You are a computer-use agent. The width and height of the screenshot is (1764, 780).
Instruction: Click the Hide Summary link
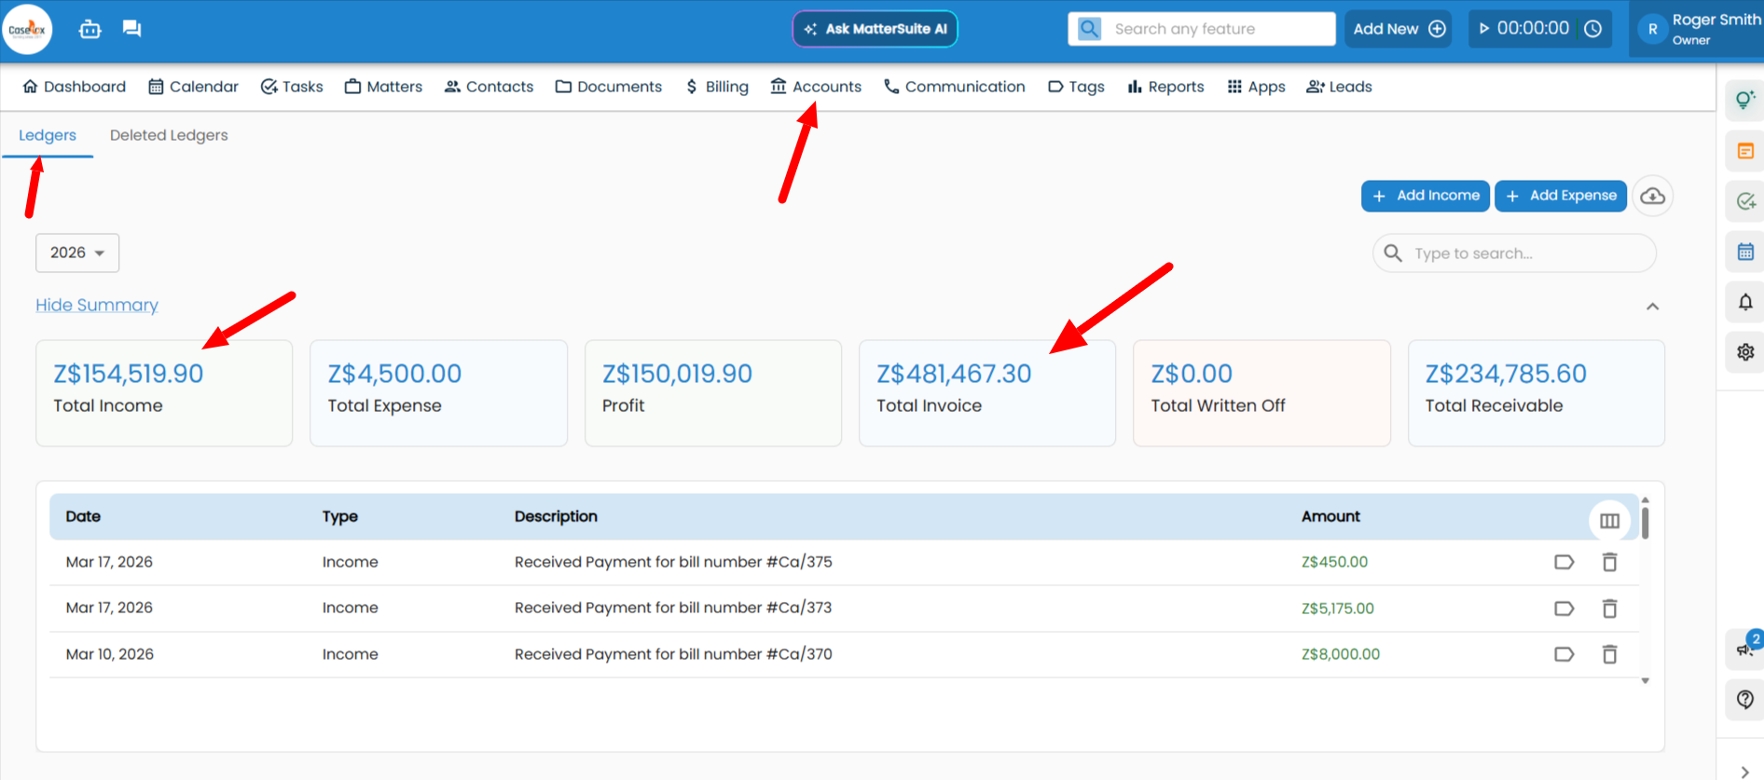[x=97, y=305]
